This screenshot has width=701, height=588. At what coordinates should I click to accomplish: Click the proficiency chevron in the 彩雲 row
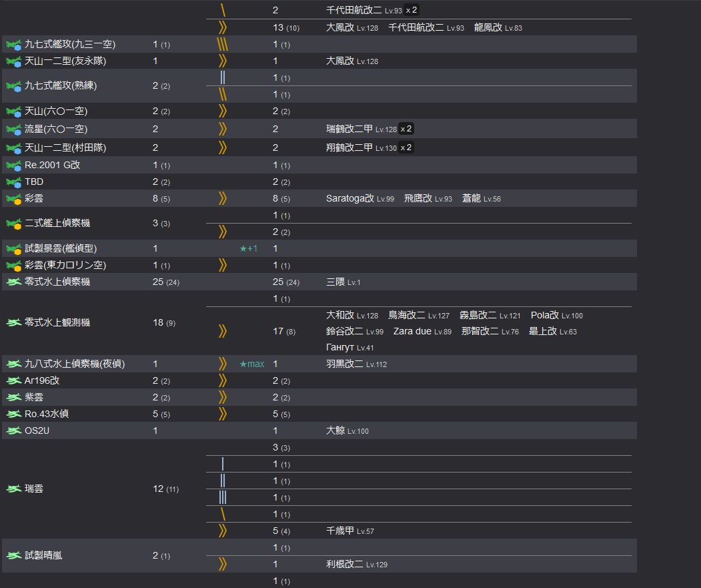[x=223, y=199]
